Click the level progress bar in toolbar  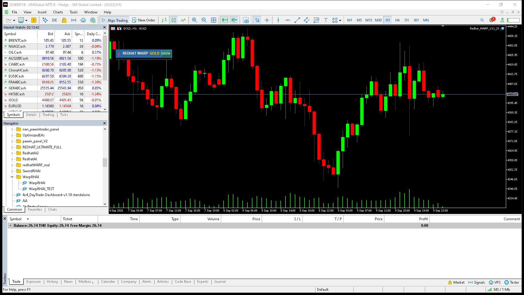513,20
